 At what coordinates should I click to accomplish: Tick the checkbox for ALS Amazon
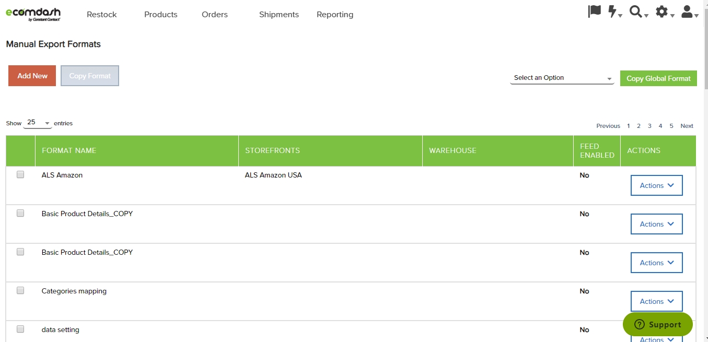click(x=20, y=175)
